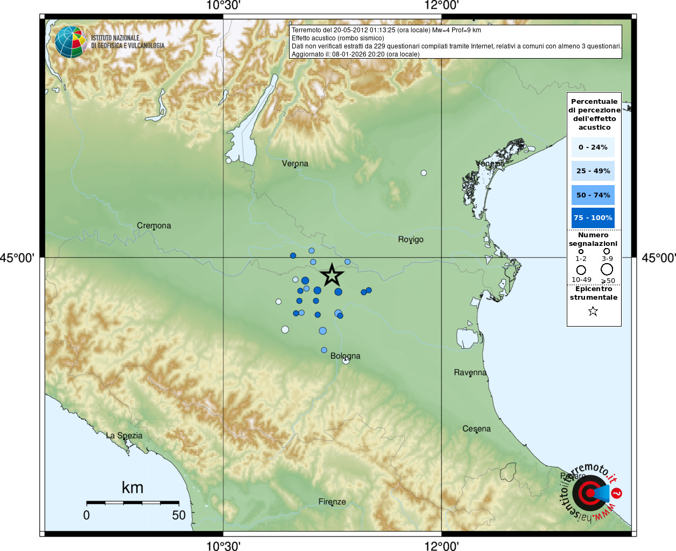The height and width of the screenshot is (551, 676).
Task: Click the Firenze city label
Action: click(332, 502)
